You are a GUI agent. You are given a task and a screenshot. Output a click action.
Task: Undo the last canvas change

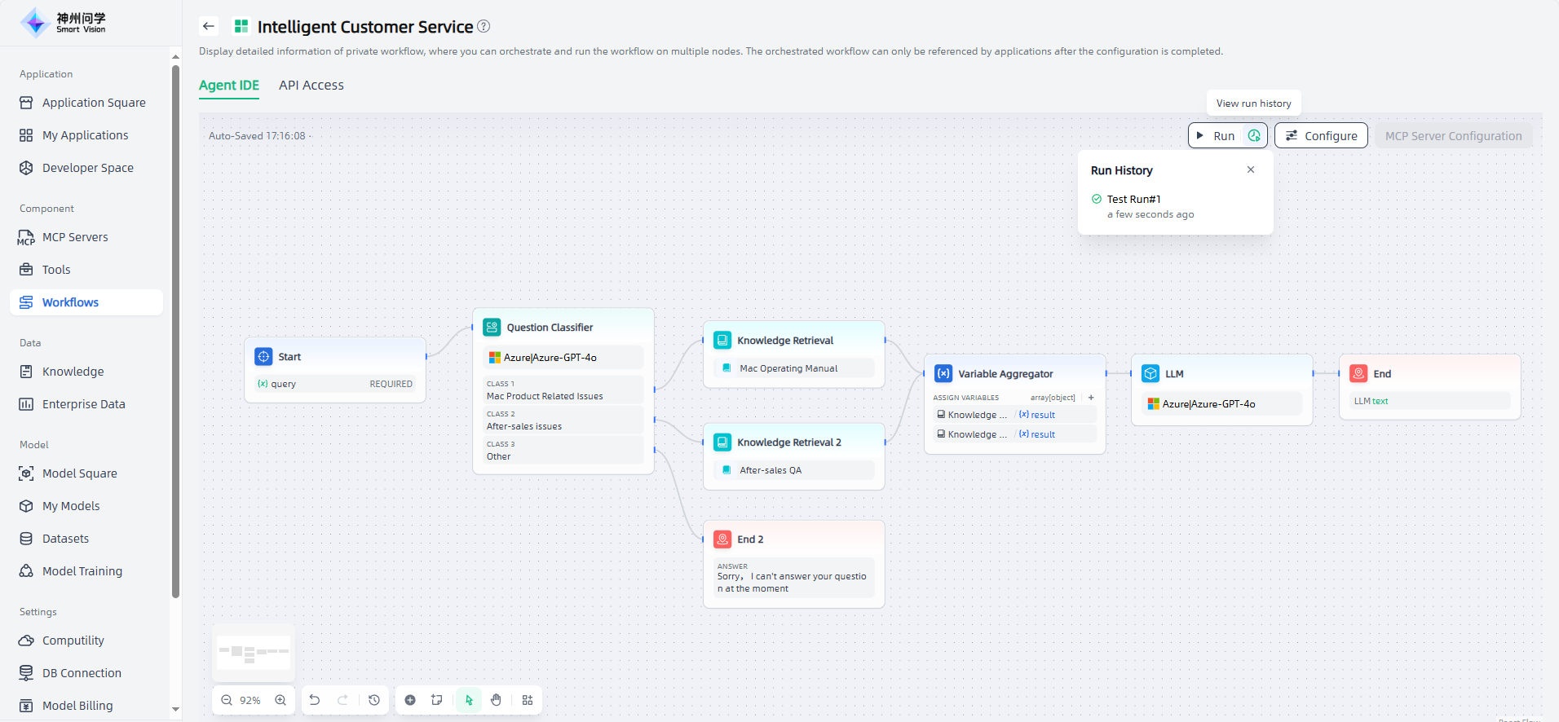(315, 700)
